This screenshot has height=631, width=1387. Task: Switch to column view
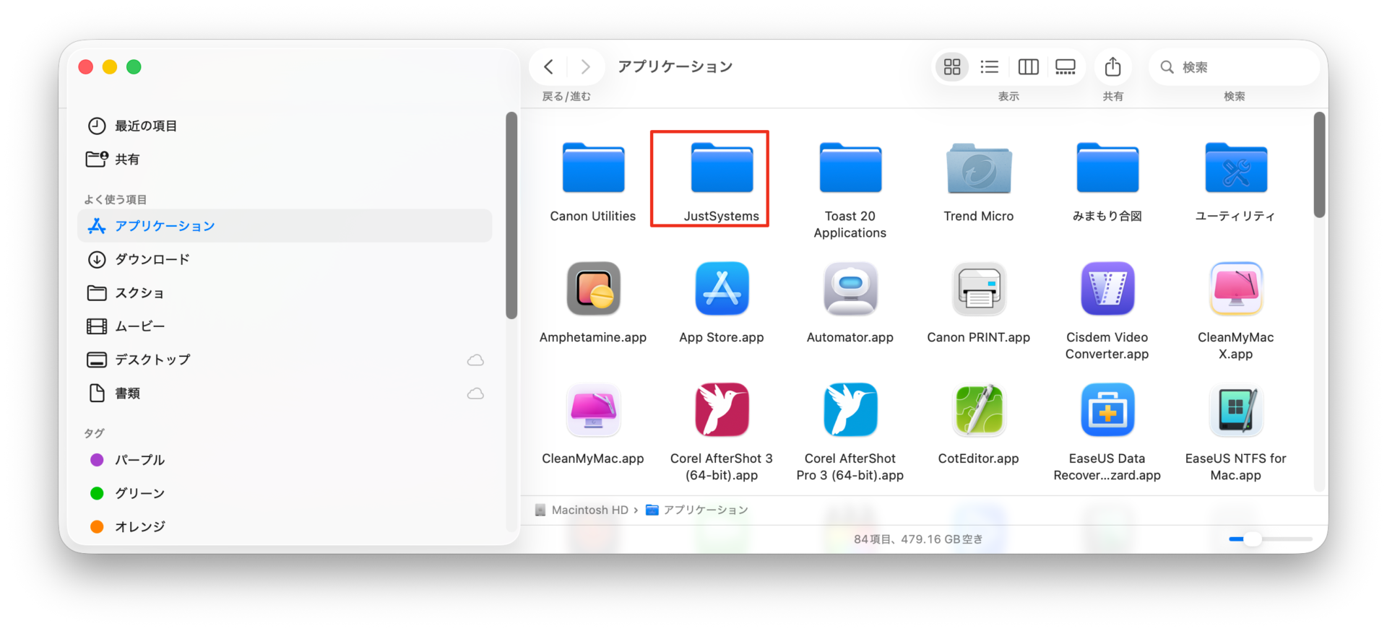1028,67
